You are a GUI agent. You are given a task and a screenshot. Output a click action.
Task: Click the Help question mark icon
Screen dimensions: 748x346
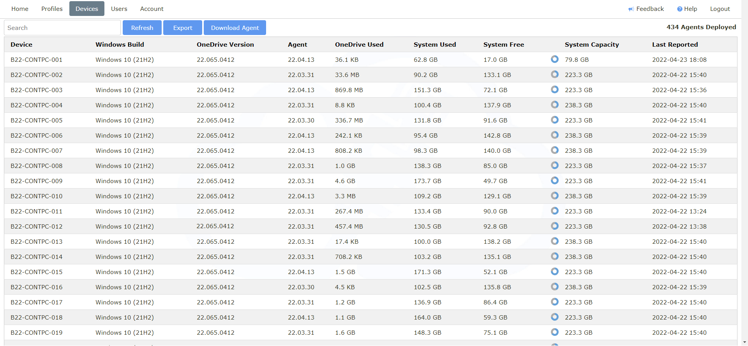pos(679,9)
